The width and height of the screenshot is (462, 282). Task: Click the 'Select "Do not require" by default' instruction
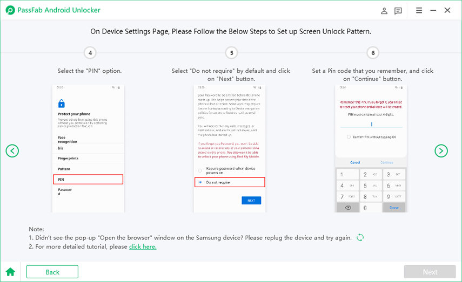tap(231, 75)
